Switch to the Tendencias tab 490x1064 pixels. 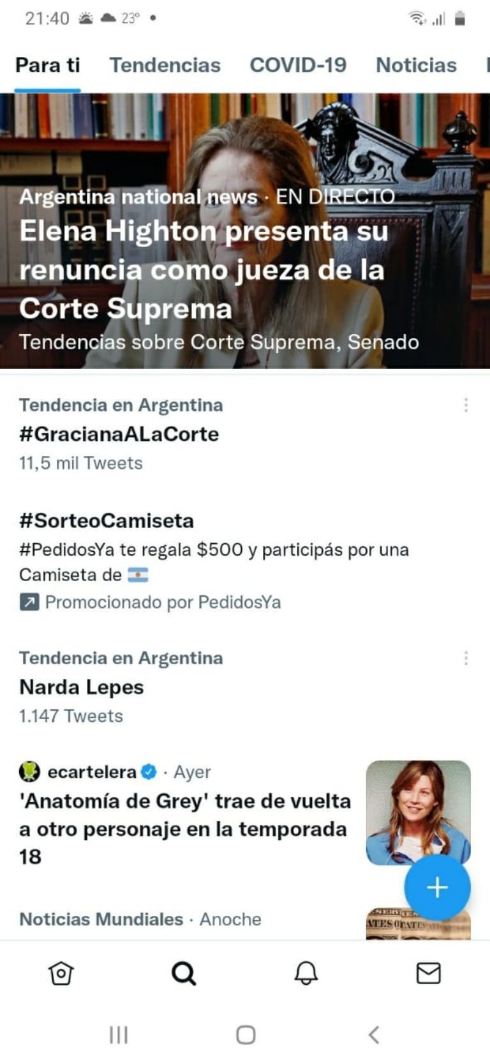[x=165, y=65]
